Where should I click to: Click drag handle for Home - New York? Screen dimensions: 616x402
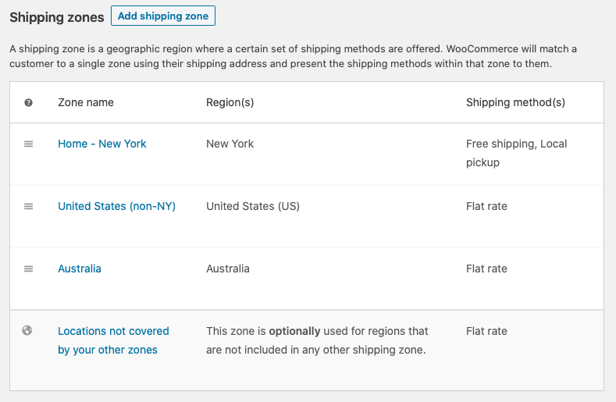pyautogui.click(x=29, y=144)
